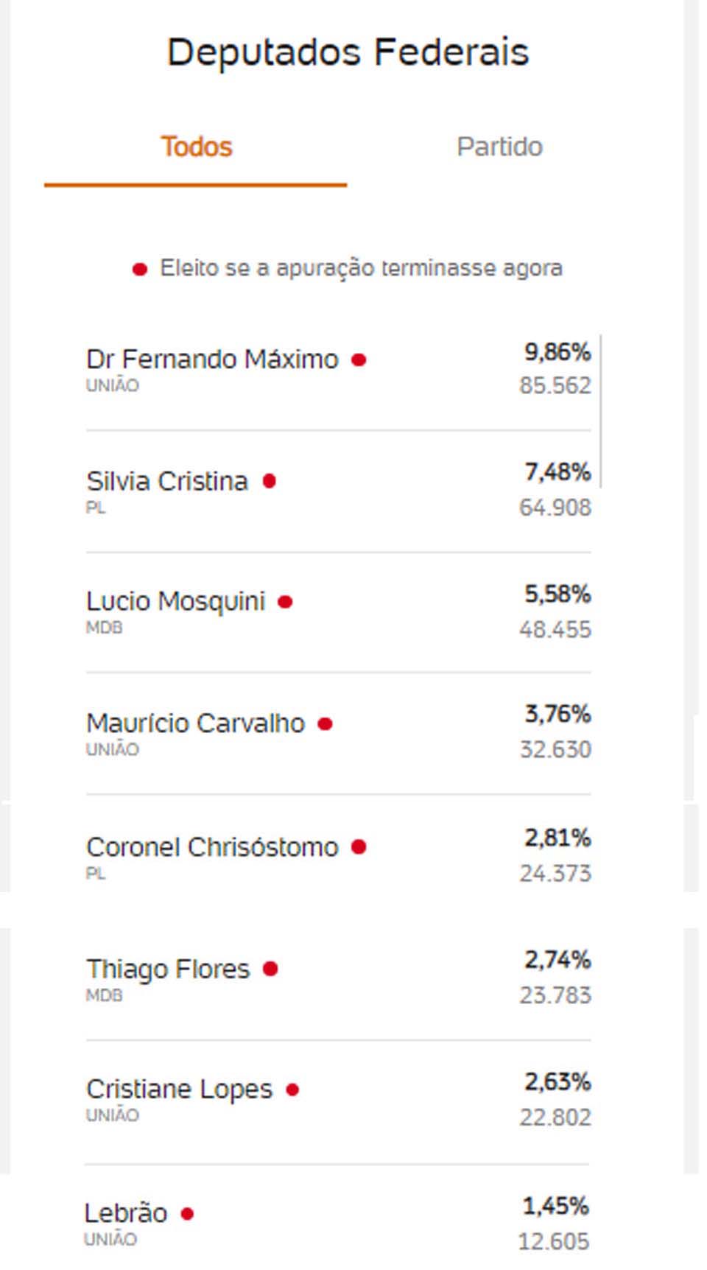Click the red dot after Maurício Carvalho
This screenshot has width=707, height=1270.
point(325,724)
